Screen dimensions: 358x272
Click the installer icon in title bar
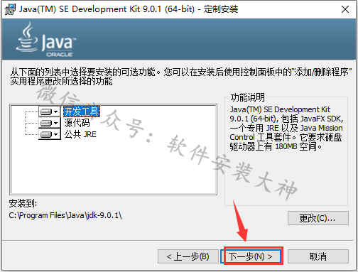point(10,9)
